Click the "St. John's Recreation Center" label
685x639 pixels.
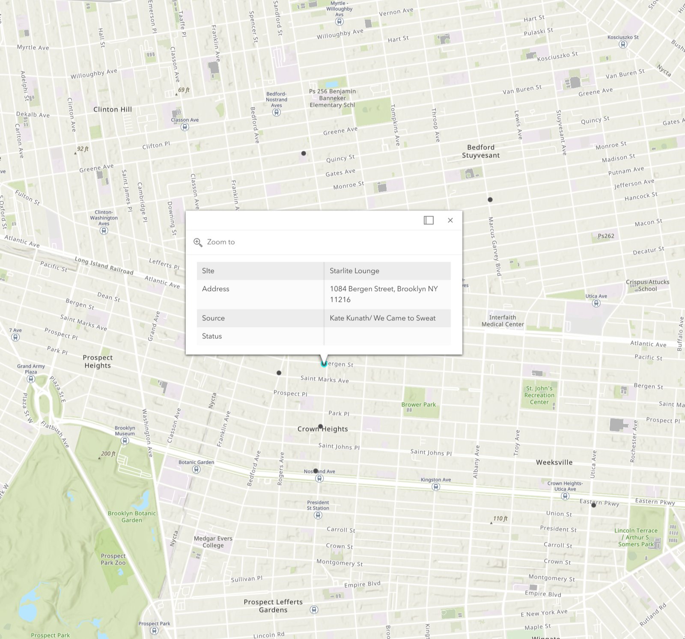click(539, 395)
